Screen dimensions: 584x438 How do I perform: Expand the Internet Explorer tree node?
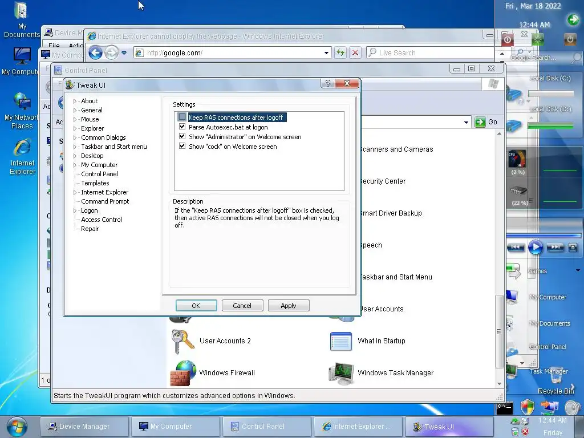point(75,192)
